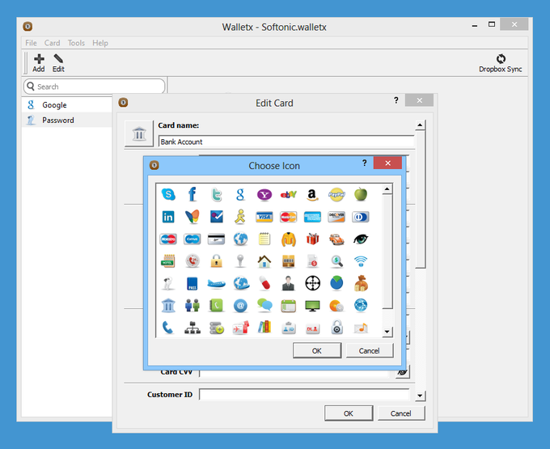
Task: Open the File menu
Action: pyautogui.click(x=31, y=43)
